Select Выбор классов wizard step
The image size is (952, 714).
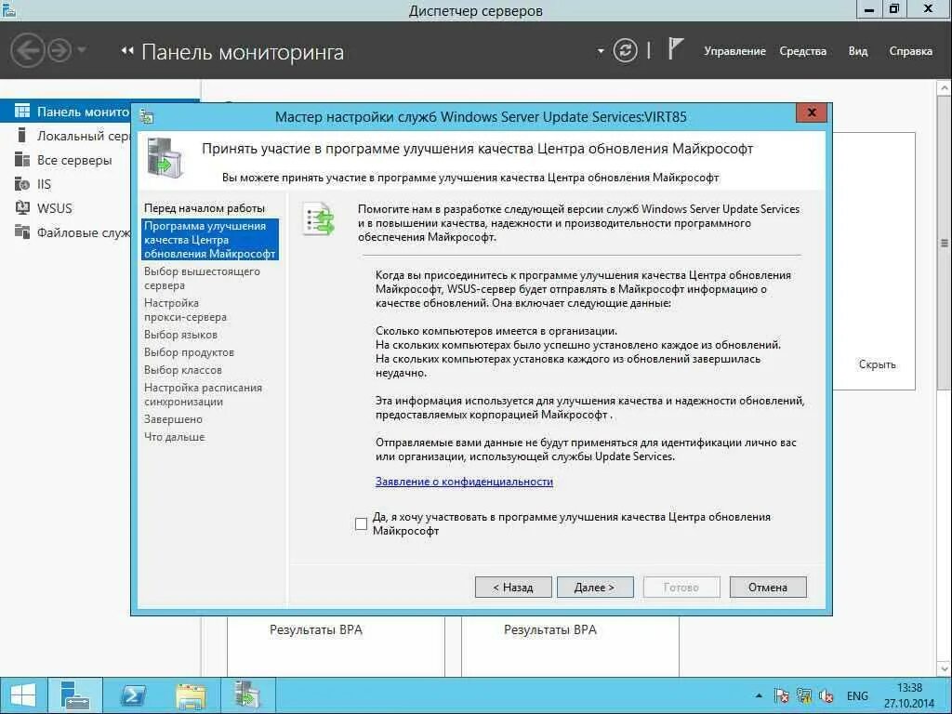click(183, 370)
